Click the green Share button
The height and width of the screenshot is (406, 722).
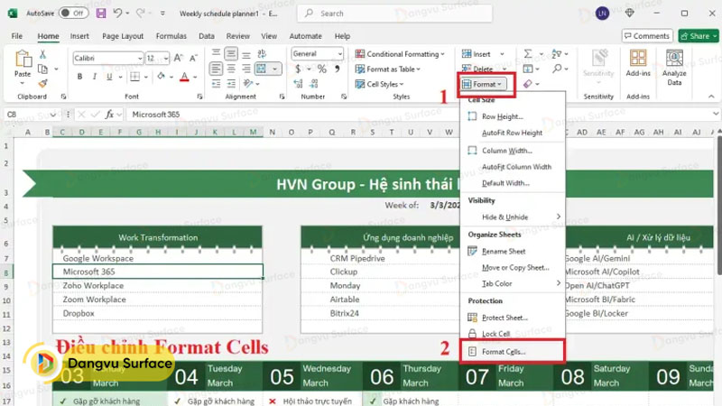click(698, 36)
